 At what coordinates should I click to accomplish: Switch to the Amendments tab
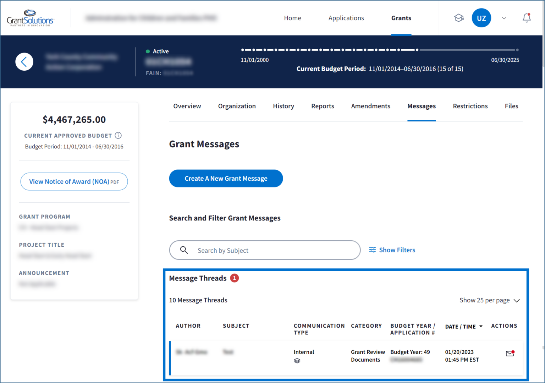(370, 106)
